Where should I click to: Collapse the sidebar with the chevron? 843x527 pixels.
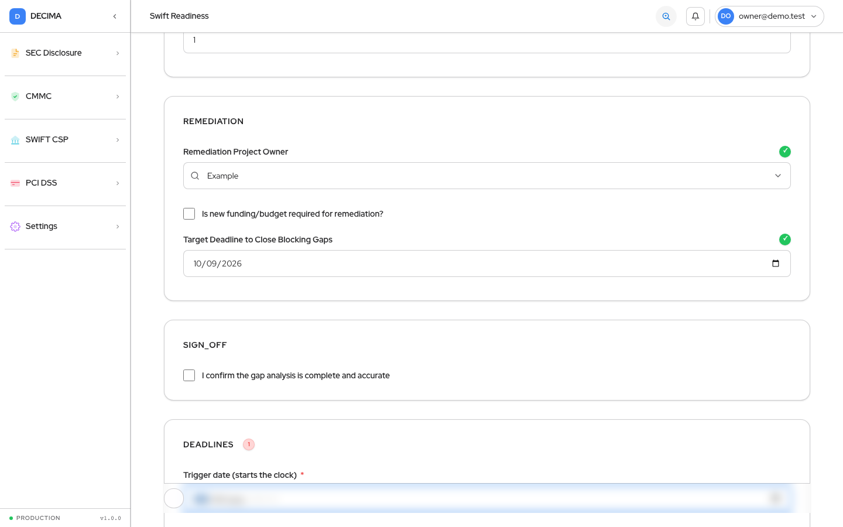click(115, 16)
